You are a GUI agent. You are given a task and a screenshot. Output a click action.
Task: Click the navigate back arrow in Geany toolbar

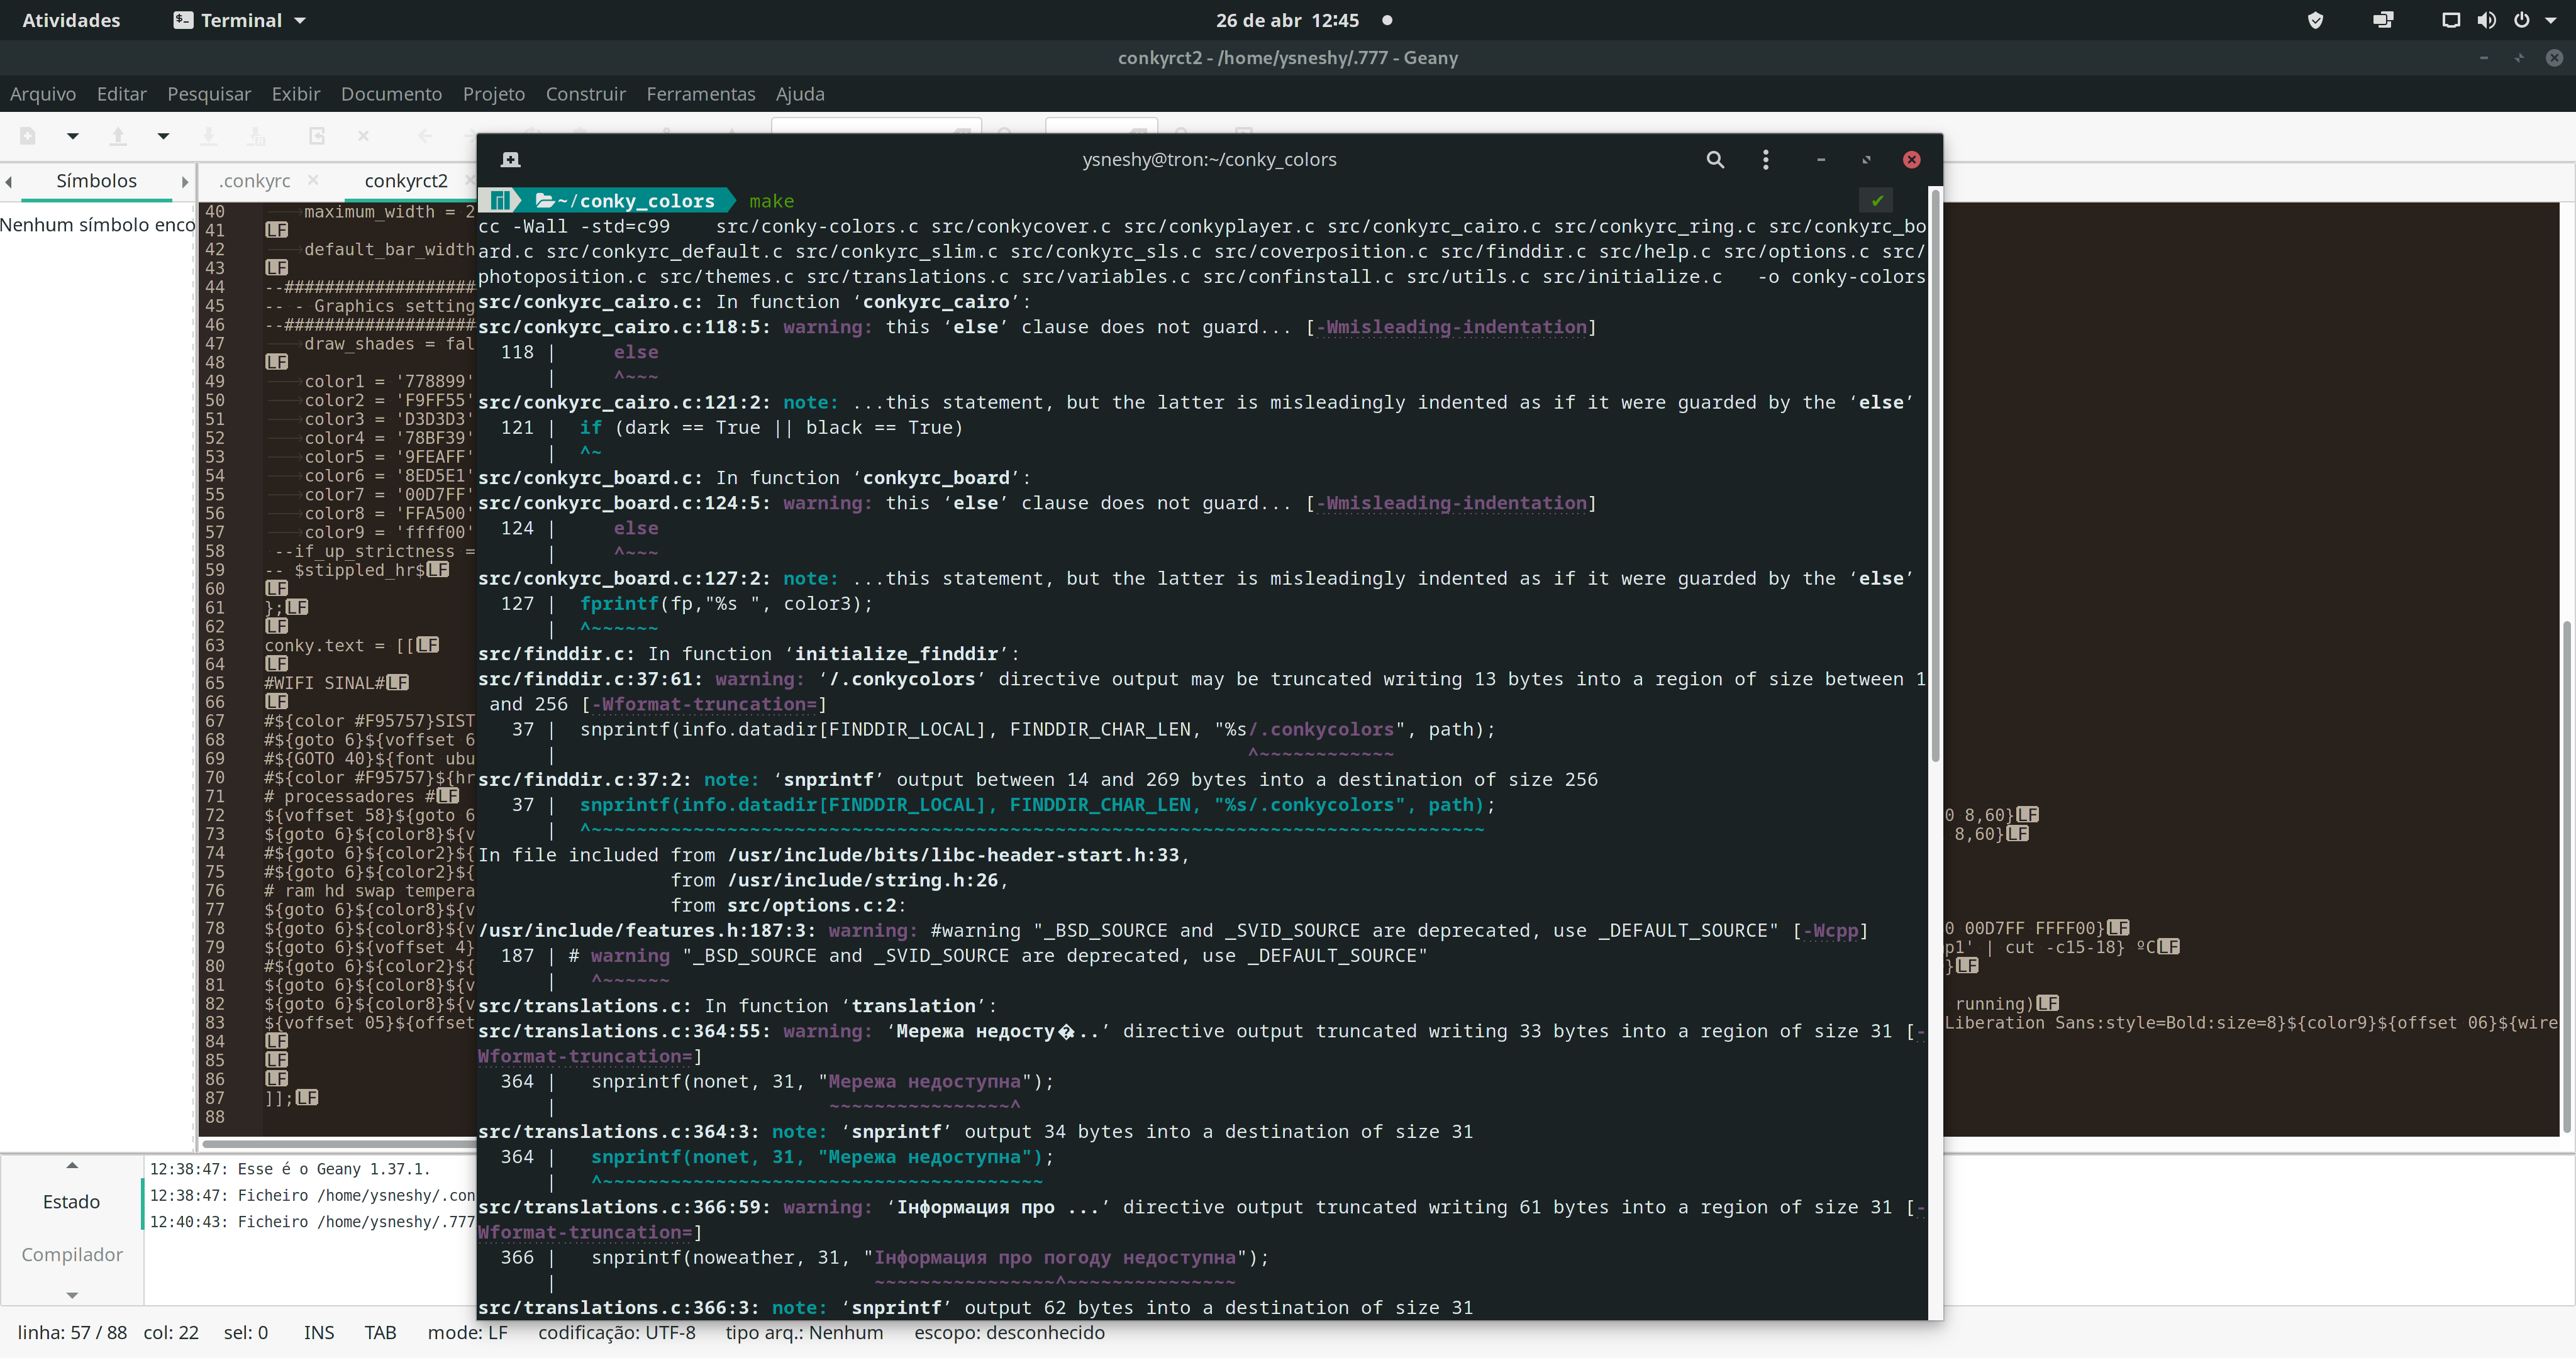coord(425,136)
